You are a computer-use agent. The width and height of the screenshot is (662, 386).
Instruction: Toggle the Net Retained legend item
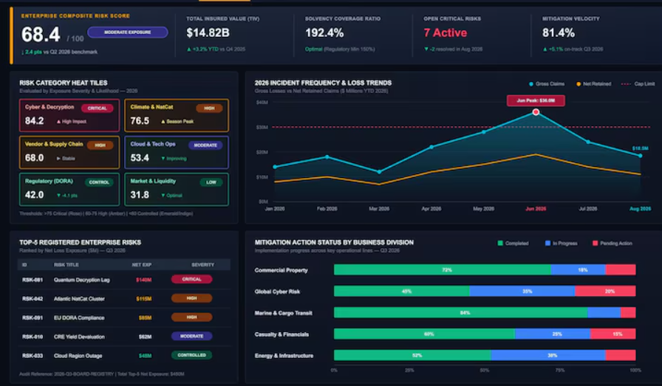(593, 84)
